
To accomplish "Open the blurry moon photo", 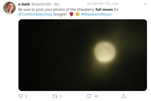I will coord(83,55).
